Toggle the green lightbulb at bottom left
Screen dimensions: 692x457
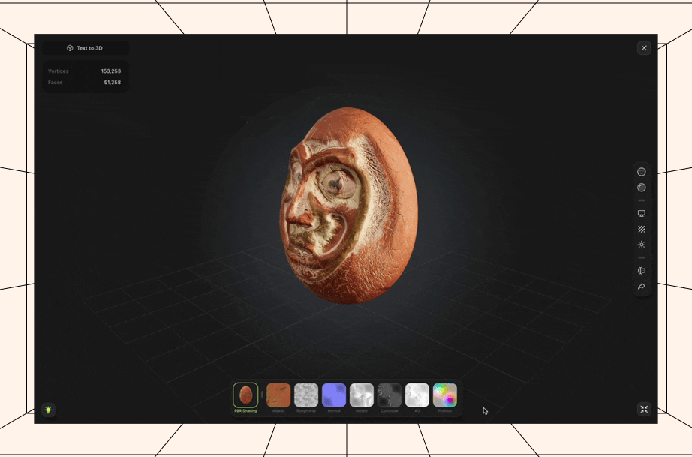pos(49,410)
